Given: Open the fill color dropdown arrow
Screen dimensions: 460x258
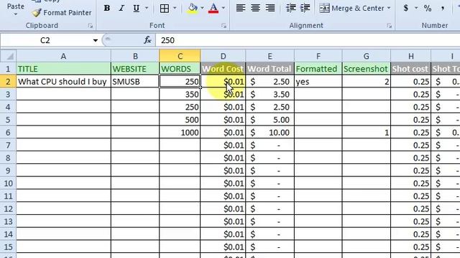Looking at the screenshot, I should 202,8.
